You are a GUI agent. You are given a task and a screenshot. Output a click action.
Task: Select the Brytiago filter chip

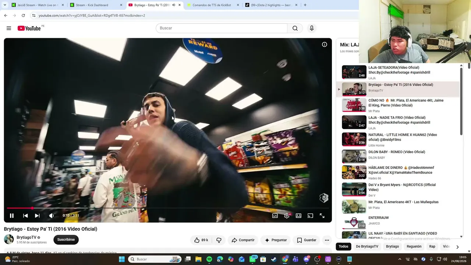point(392,247)
